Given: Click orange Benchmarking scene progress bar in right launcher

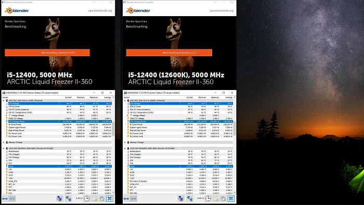Looking at the screenshot, I should (x=169, y=53).
